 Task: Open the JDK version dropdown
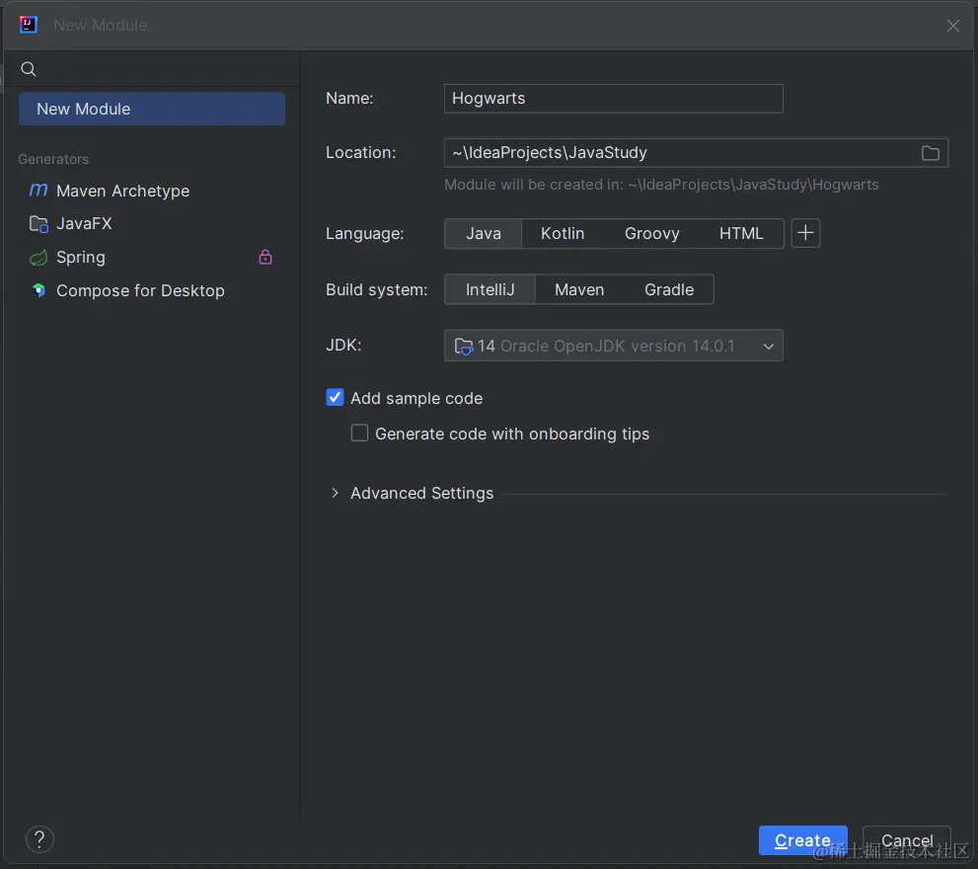tap(613, 346)
